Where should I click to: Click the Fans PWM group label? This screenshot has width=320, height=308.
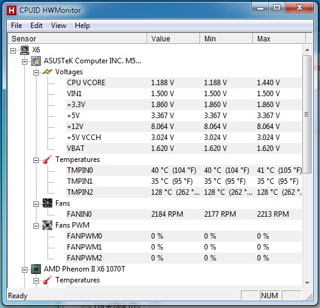pyautogui.click(x=72, y=225)
